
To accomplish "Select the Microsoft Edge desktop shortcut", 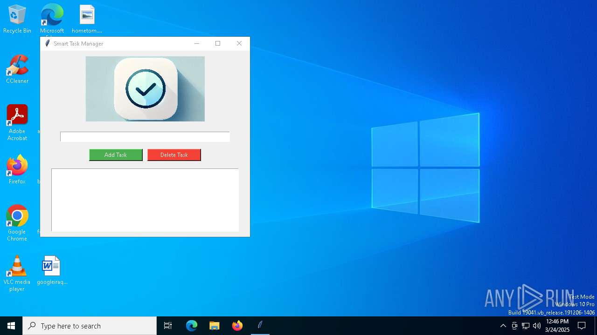I will coord(52,19).
